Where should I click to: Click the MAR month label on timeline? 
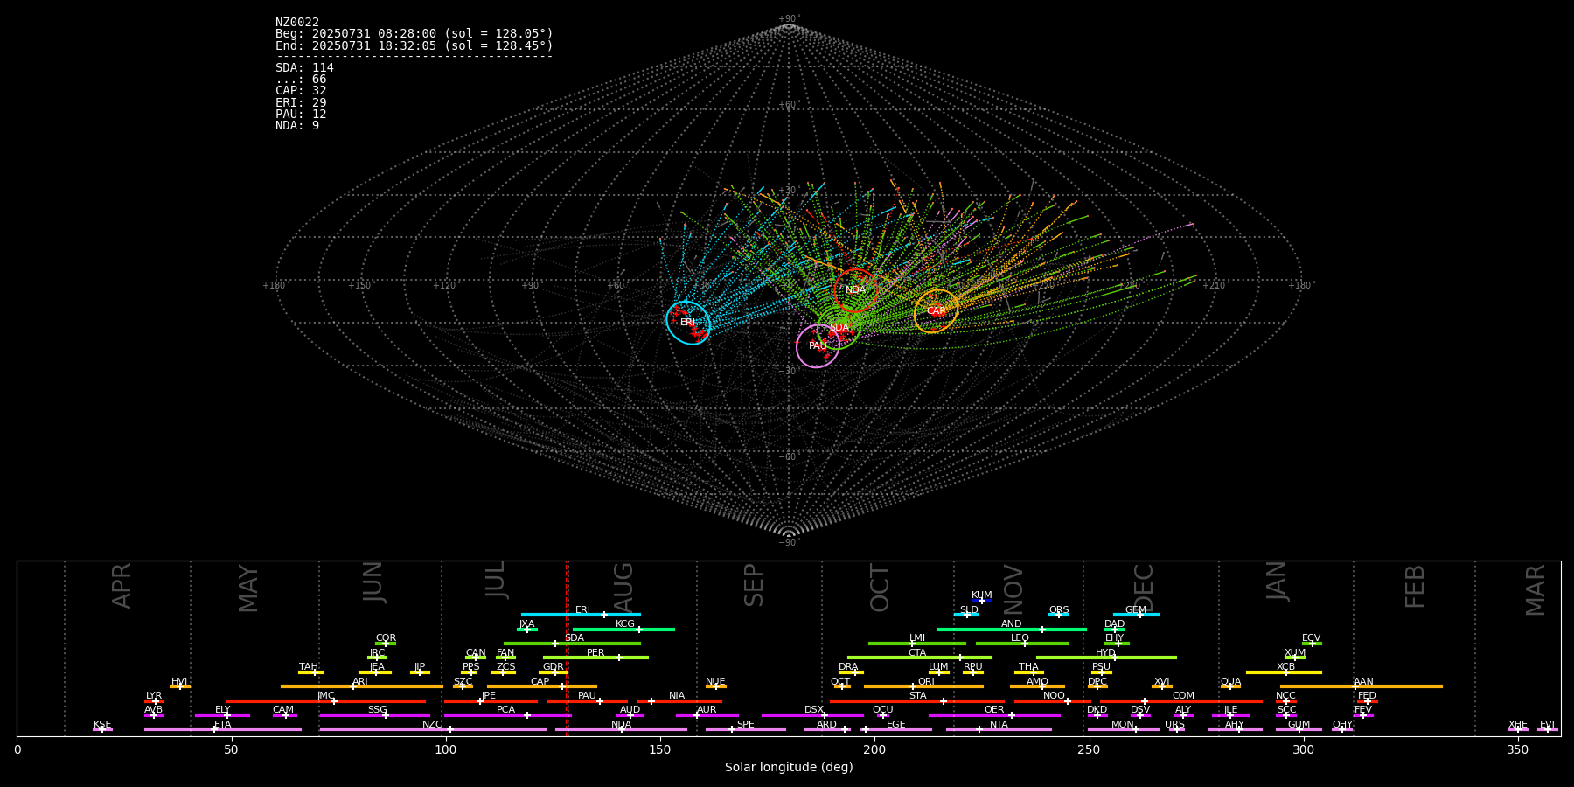coord(1536,589)
